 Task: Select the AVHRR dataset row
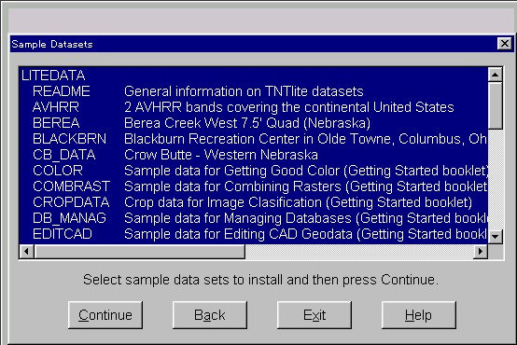(x=253, y=107)
